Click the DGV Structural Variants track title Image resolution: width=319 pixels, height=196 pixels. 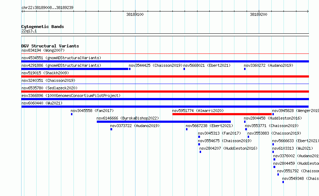click(x=50, y=46)
